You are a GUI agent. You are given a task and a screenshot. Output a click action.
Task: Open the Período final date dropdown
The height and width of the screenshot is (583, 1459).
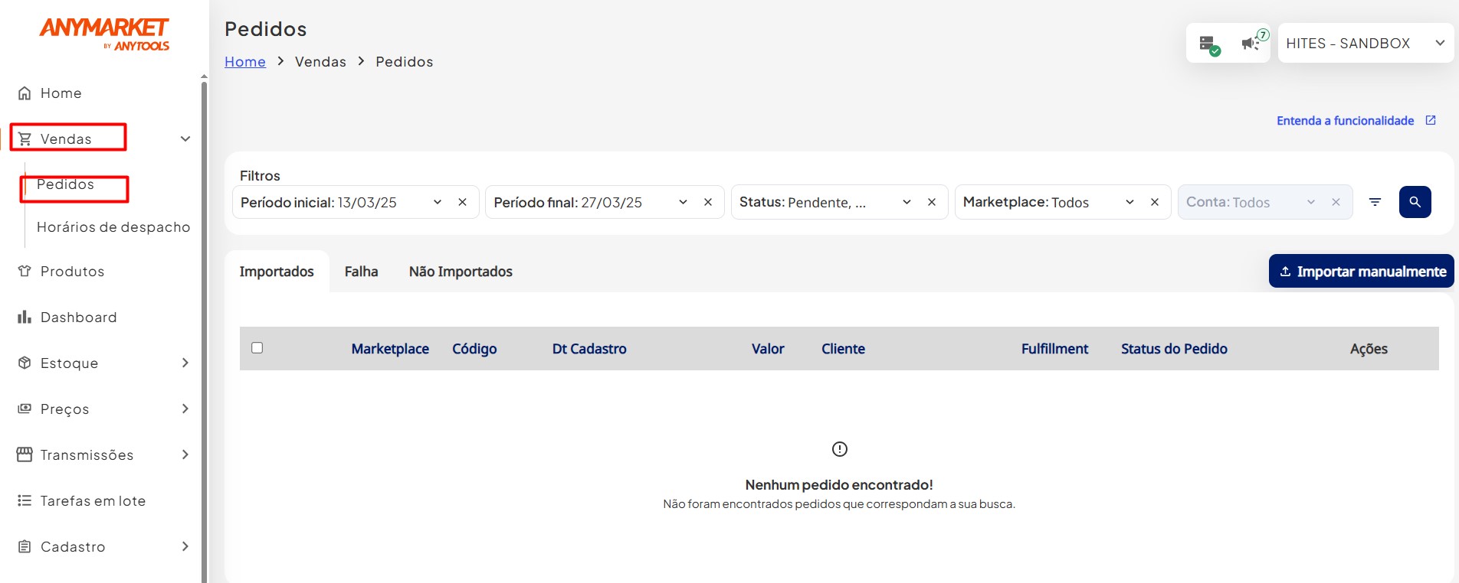[683, 202]
